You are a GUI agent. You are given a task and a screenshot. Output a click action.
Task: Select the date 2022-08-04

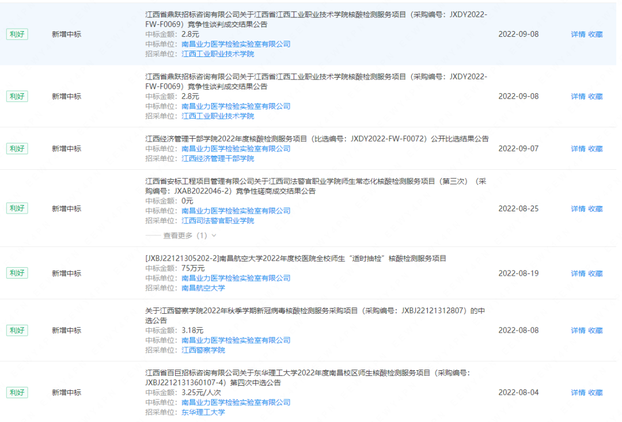(518, 393)
